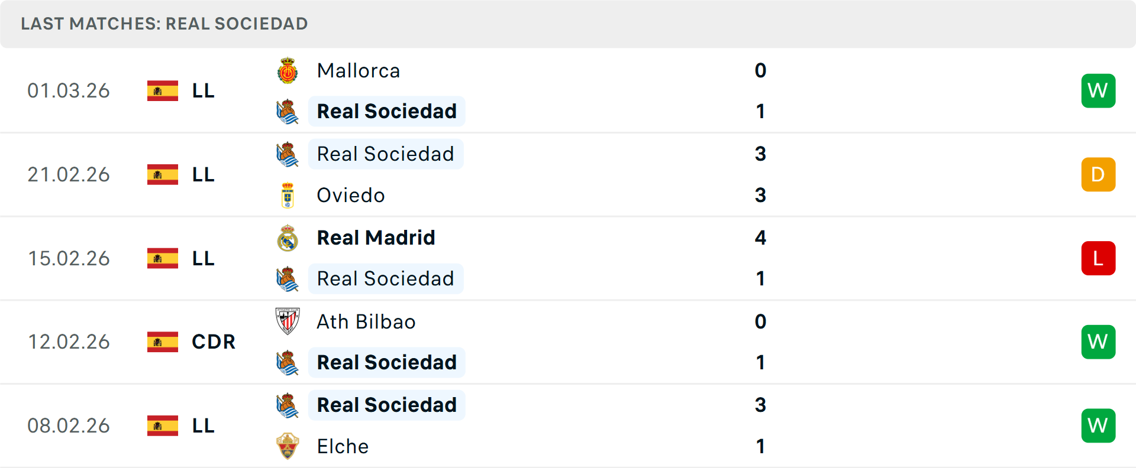The width and height of the screenshot is (1136, 468).
Task: Select the Real Sociedad badge next to Oviedo match
Action: tap(288, 154)
